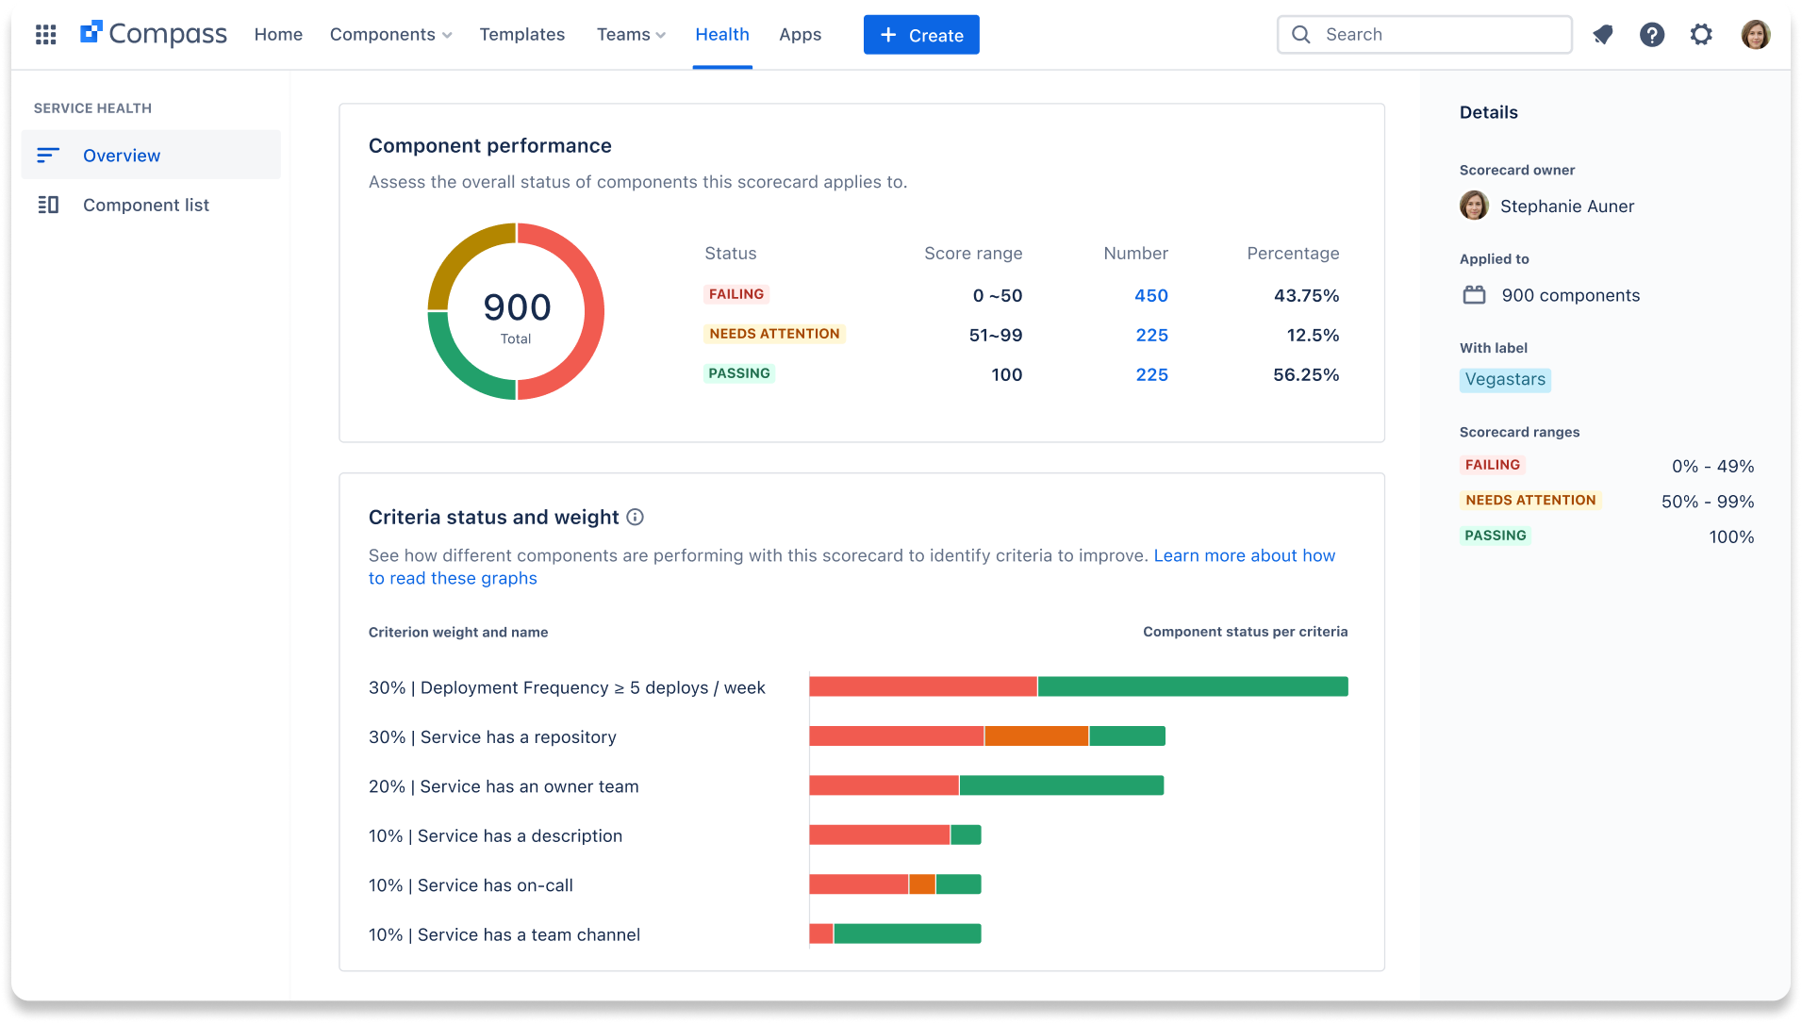
Task: Select the Overview icon in Service Health sidebar
Action: coord(48,155)
